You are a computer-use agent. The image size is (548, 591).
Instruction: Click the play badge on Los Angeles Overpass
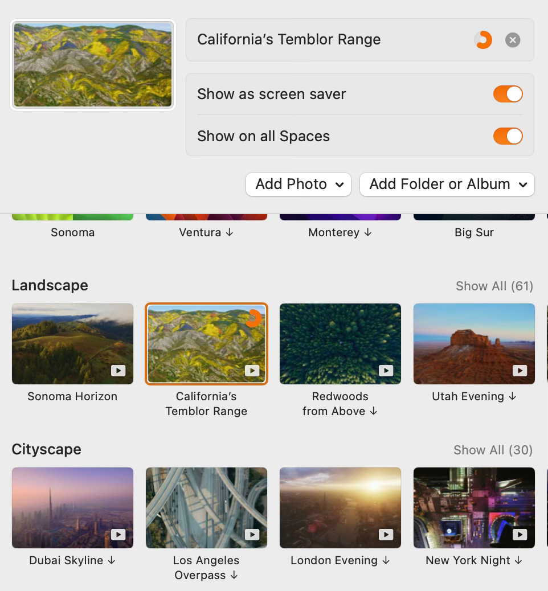point(252,535)
